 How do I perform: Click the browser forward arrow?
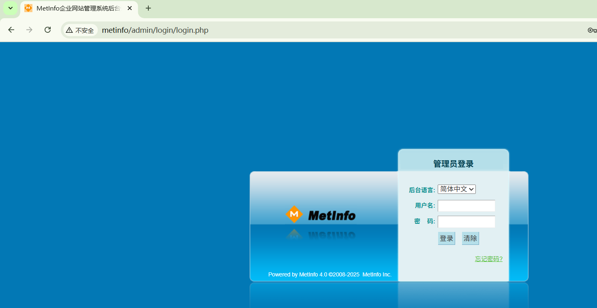[29, 30]
